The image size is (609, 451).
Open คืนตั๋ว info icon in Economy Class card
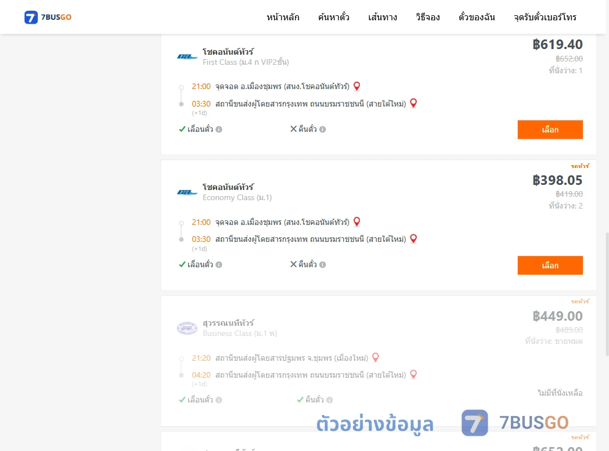(323, 264)
